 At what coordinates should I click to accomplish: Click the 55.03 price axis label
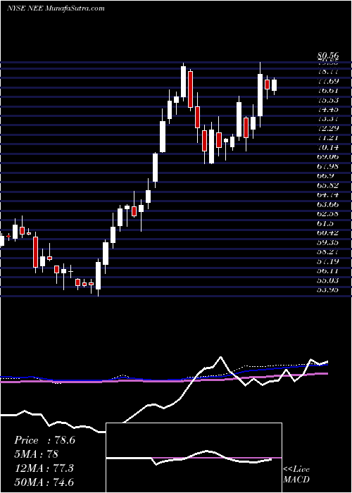click(327, 280)
